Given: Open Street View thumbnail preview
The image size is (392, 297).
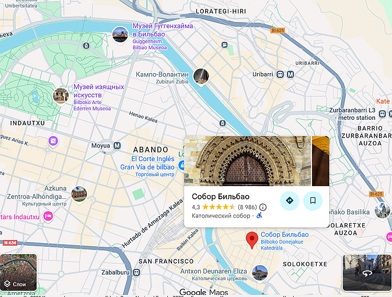Looking at the screenshot, I should click(x=366, y=272).
